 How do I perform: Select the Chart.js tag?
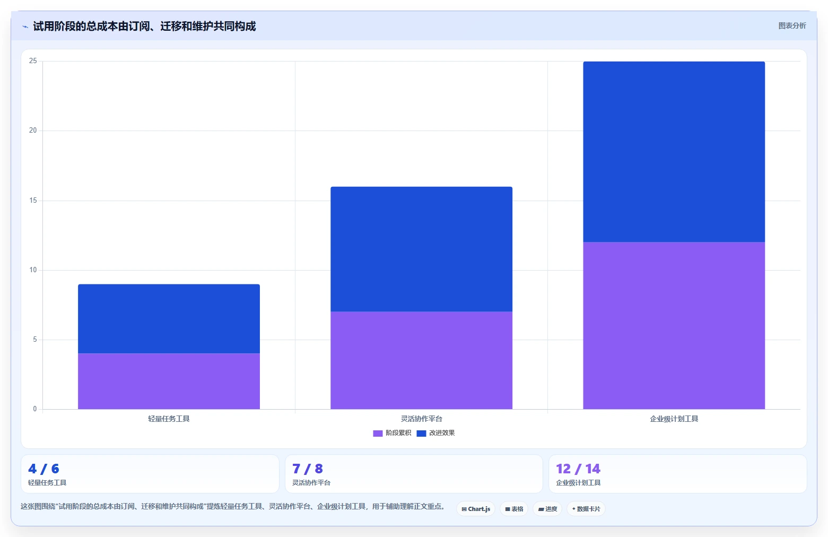pyautogui.click(x=476, y=509)
